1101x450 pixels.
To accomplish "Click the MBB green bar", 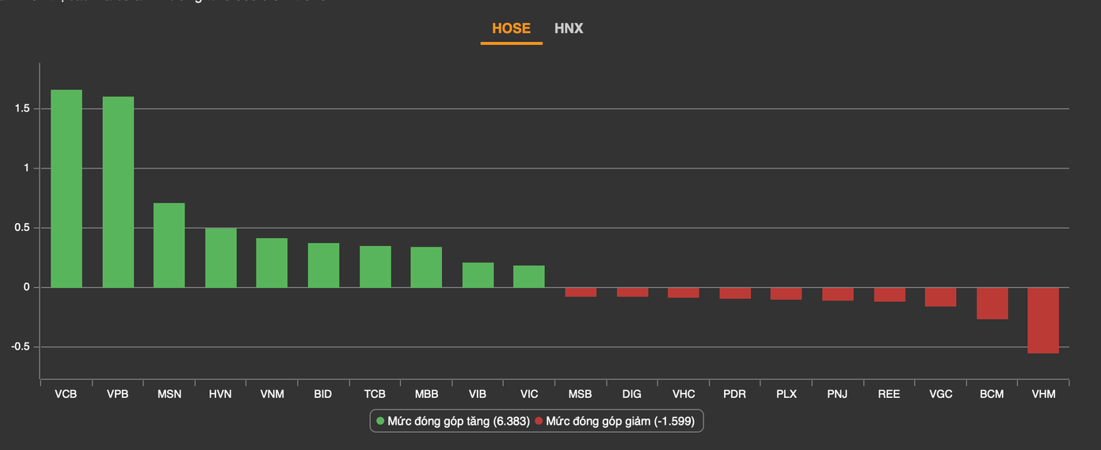I will [x=426, y=267].
